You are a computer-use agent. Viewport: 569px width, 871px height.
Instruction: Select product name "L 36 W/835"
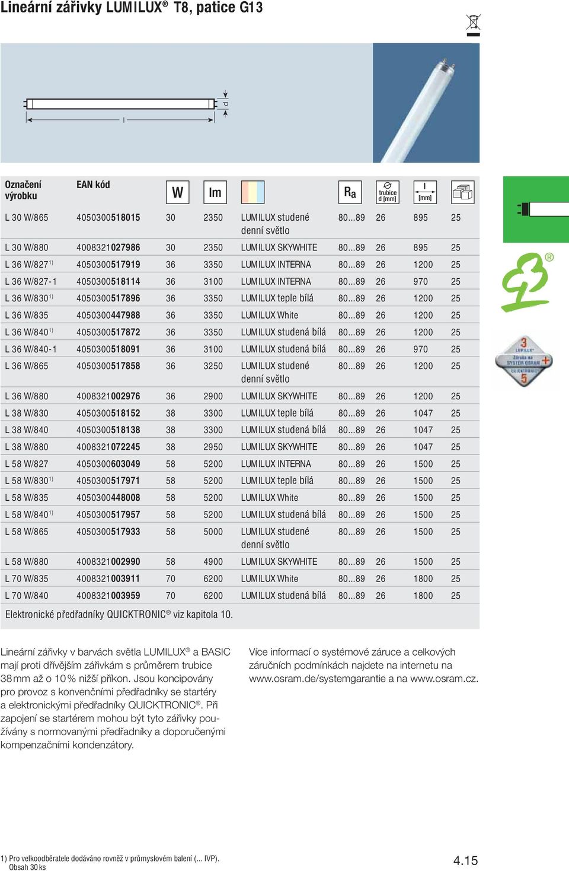27,315
